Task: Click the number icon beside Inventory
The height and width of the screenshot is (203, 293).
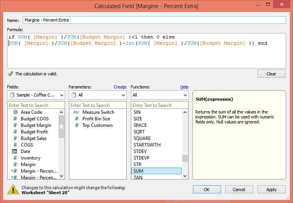Action: [x=15, y=158]
